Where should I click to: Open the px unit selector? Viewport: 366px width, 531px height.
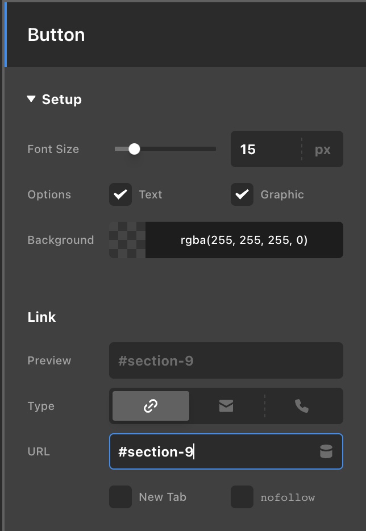tap(322, 150)
